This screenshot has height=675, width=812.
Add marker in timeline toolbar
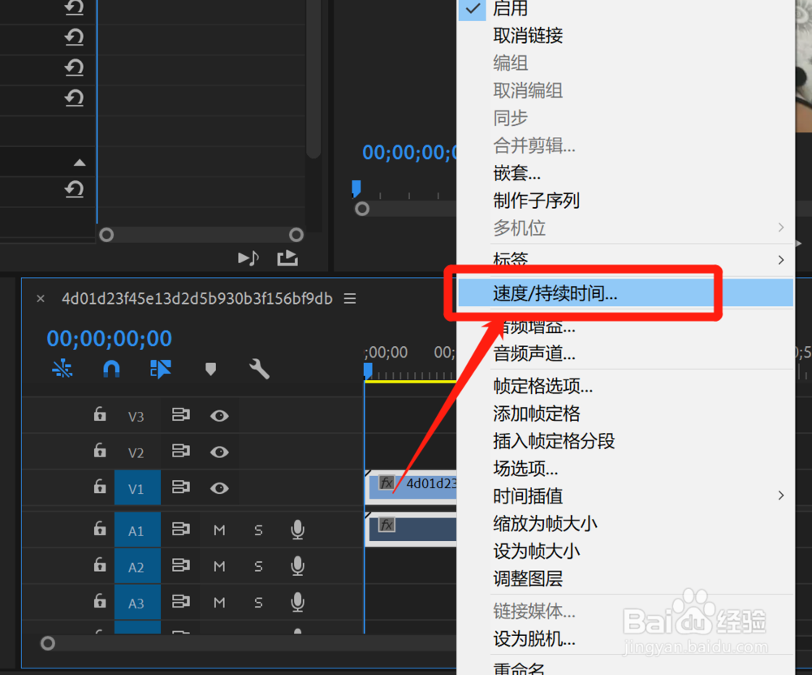click(210, 369)
